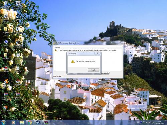167x125 pixels.
Task: Open the Pruebas WinRAR archive on desktop
Action: coord(18,95)
